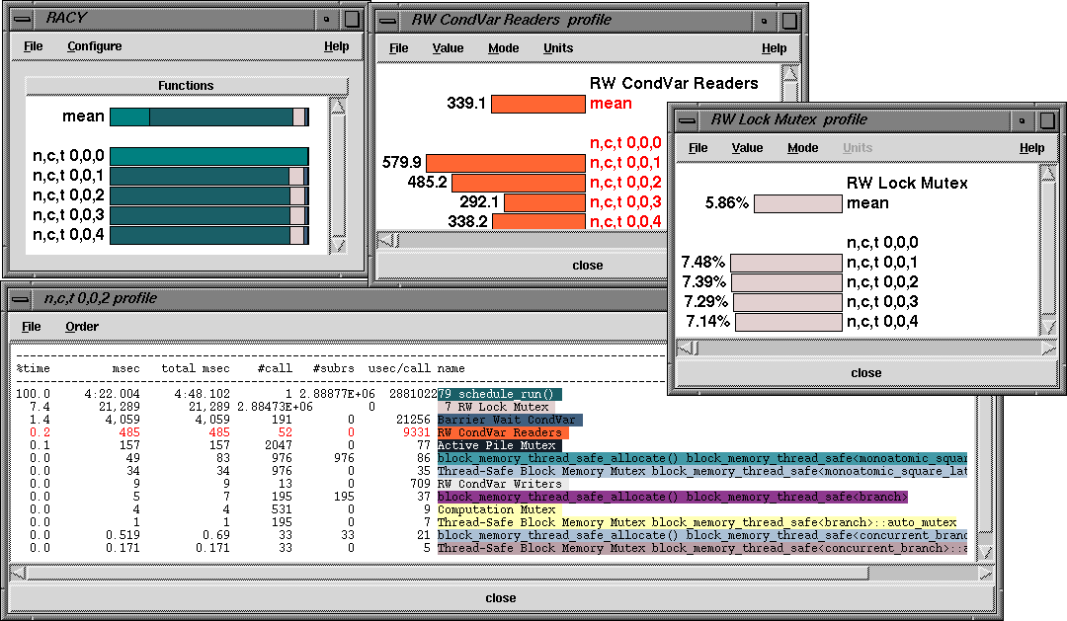Image resolution: width=1067 pixels, height=621 pixels.
Task: Select the schedule_run() entry in the profile list
Action: click(500, 394)
